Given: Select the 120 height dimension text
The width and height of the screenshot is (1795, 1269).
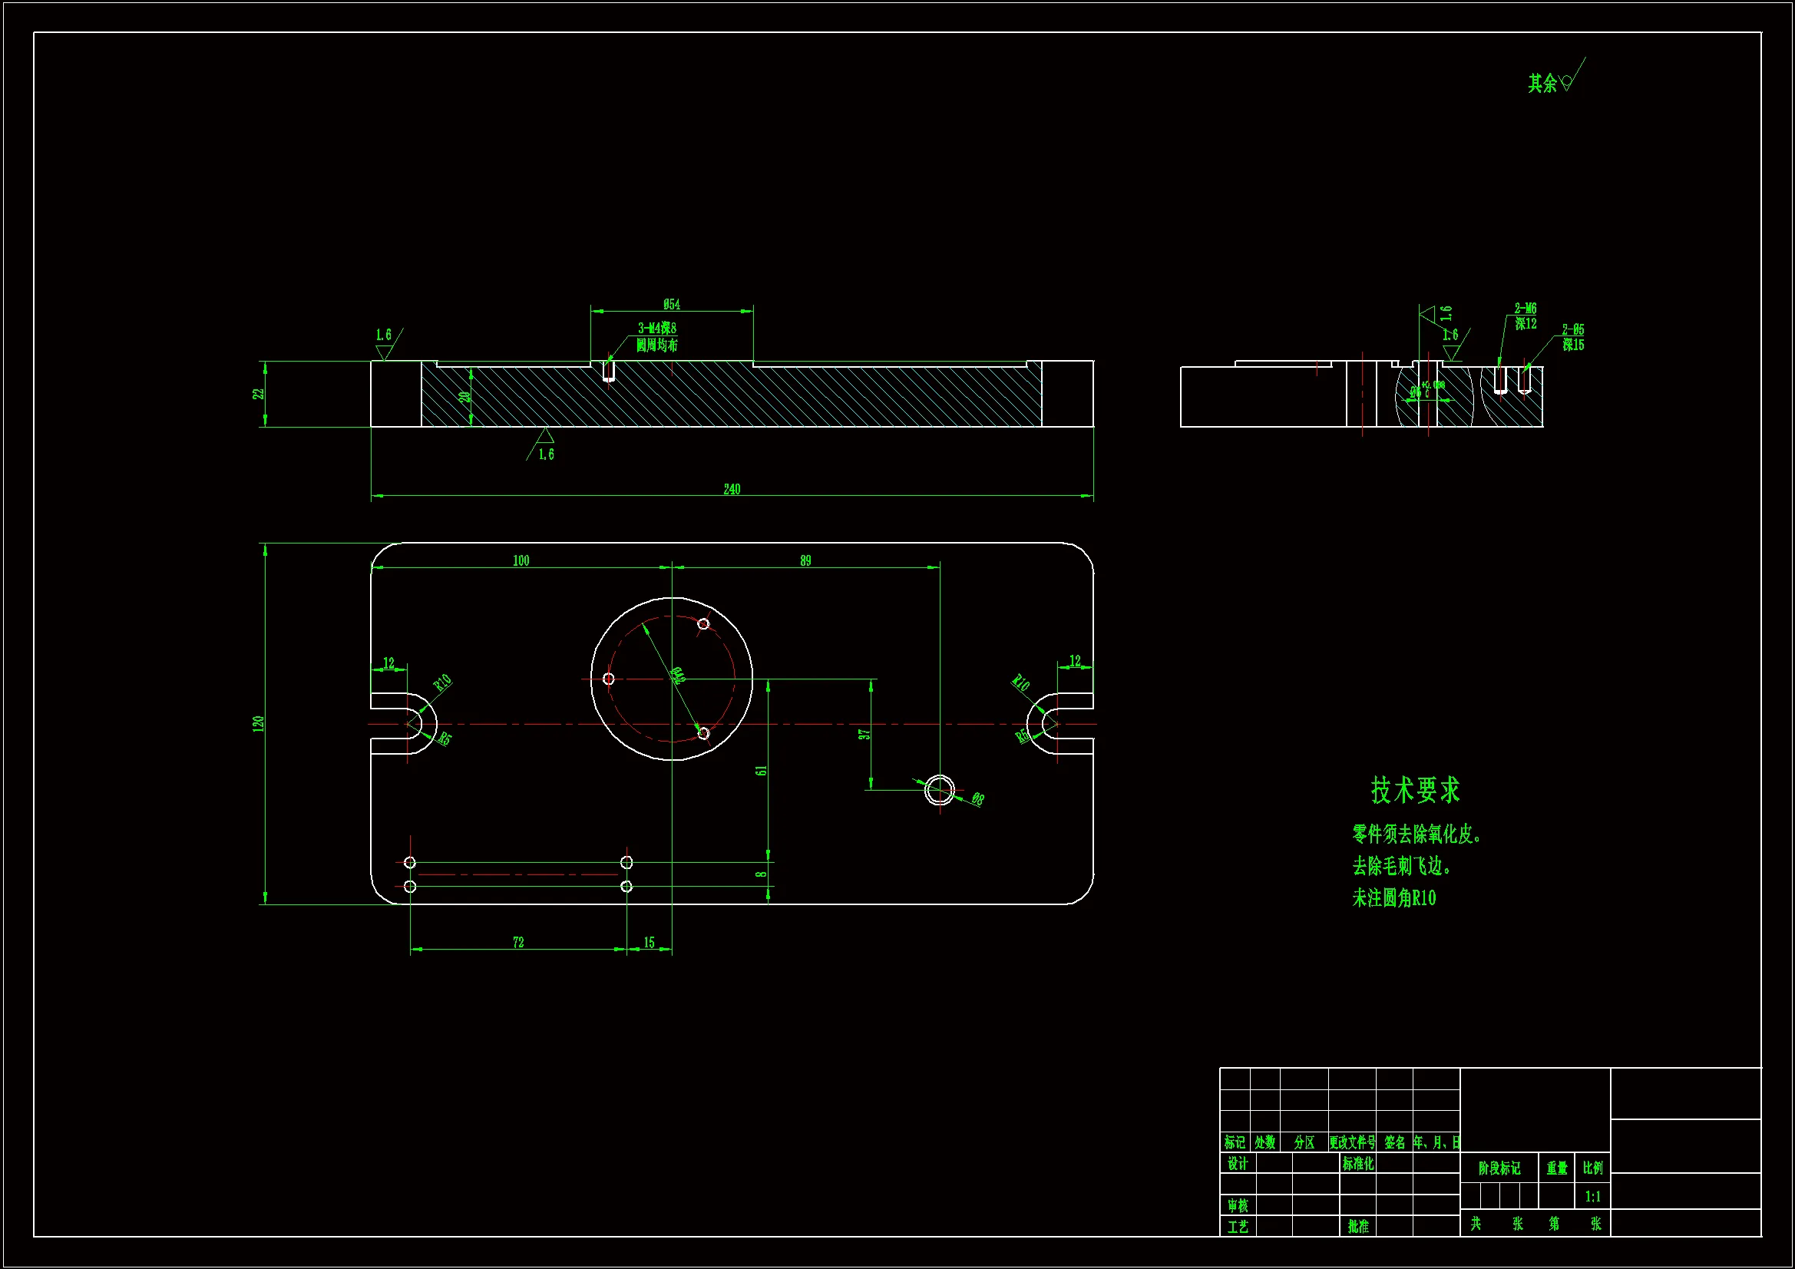Looking at the screenshot, I should [x=259, y=723].
